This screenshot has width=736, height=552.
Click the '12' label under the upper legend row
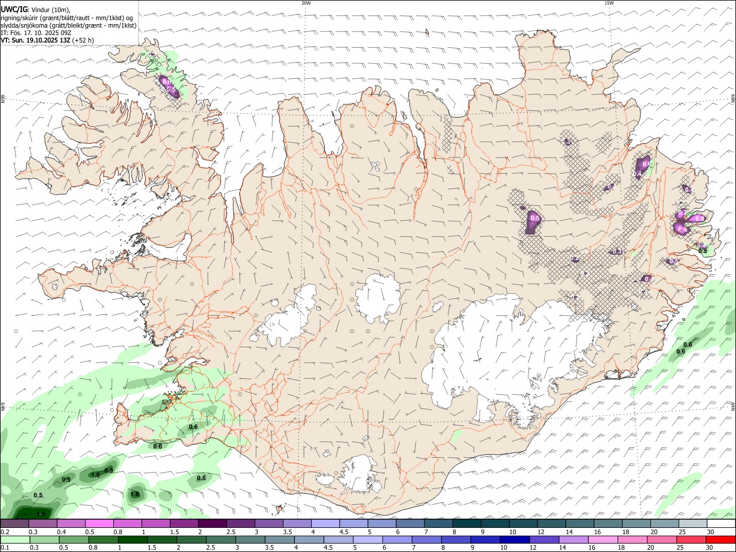(x=541, y=532)
